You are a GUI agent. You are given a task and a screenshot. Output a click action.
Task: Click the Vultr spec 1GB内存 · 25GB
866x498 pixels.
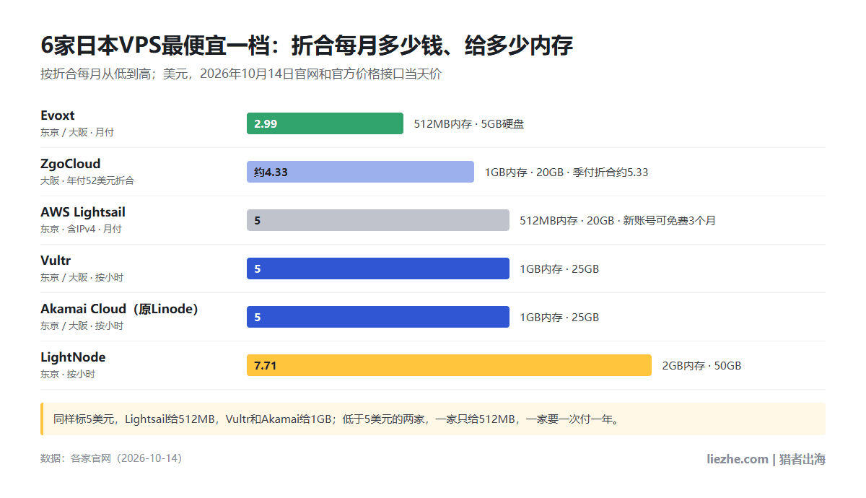point(559,269)
